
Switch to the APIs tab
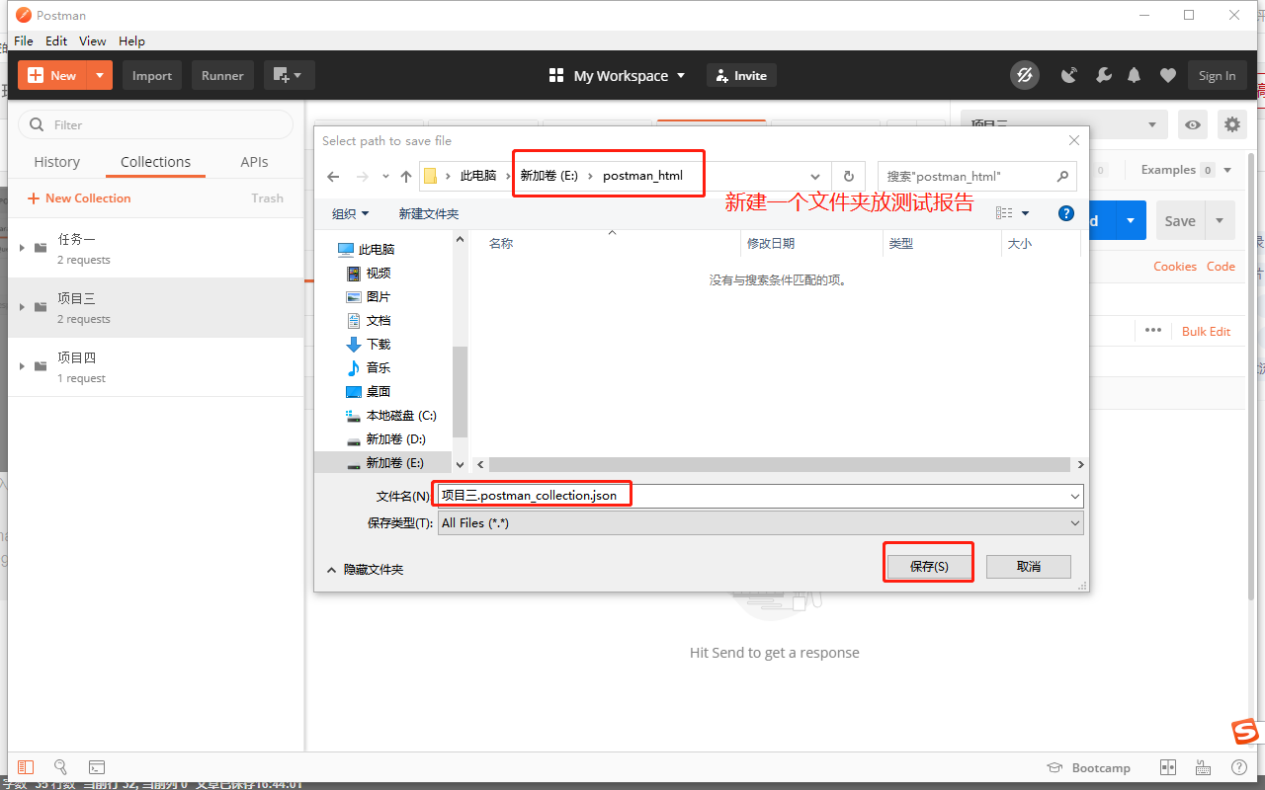(x=254, y=161)
